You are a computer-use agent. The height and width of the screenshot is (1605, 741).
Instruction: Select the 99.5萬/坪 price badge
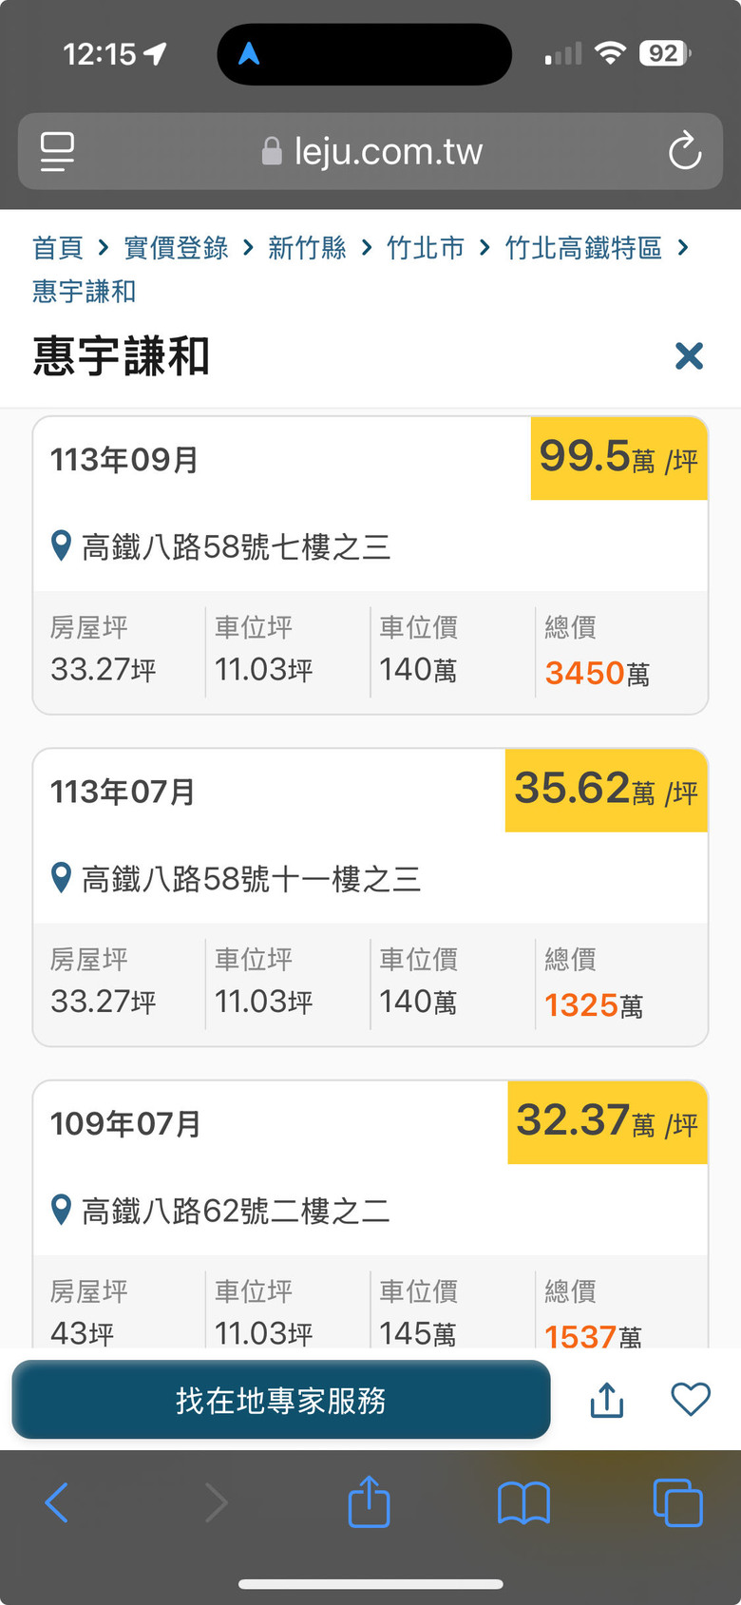(x=619, y=458)
